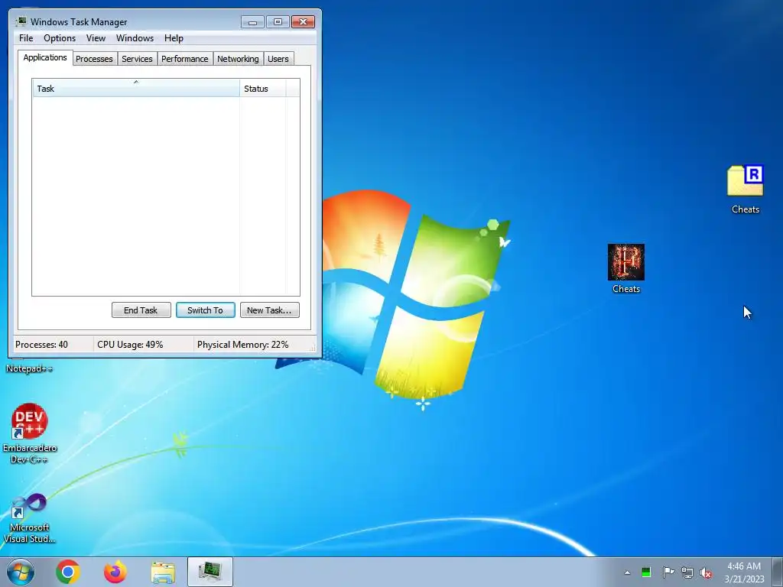Click the green CPU meter tray icon
This screenshot has height=587, width=783.
pyautogui.click(x=645, y=572)
